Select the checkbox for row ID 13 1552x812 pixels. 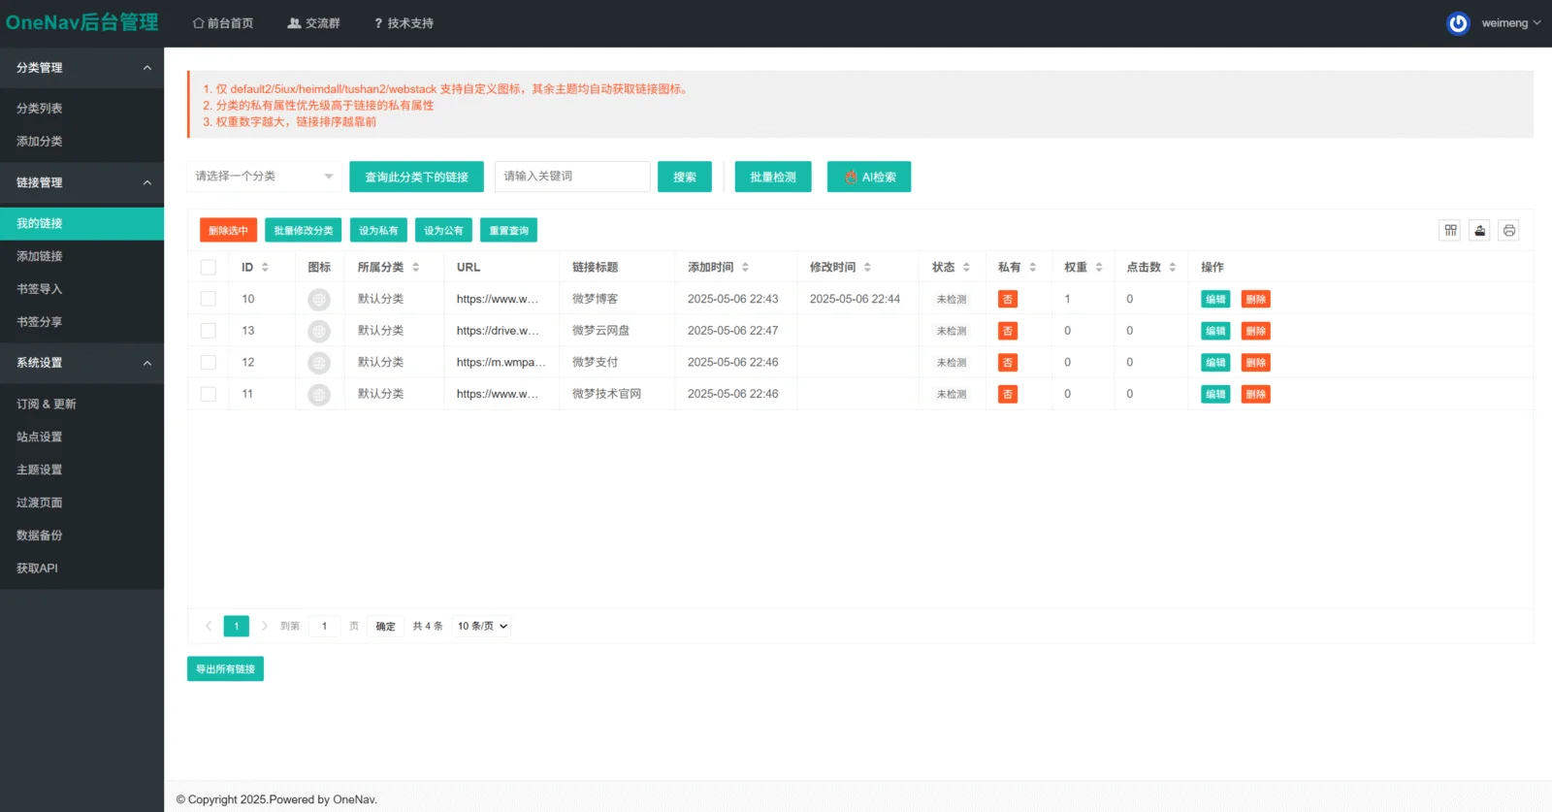click(x=208, y=331)
